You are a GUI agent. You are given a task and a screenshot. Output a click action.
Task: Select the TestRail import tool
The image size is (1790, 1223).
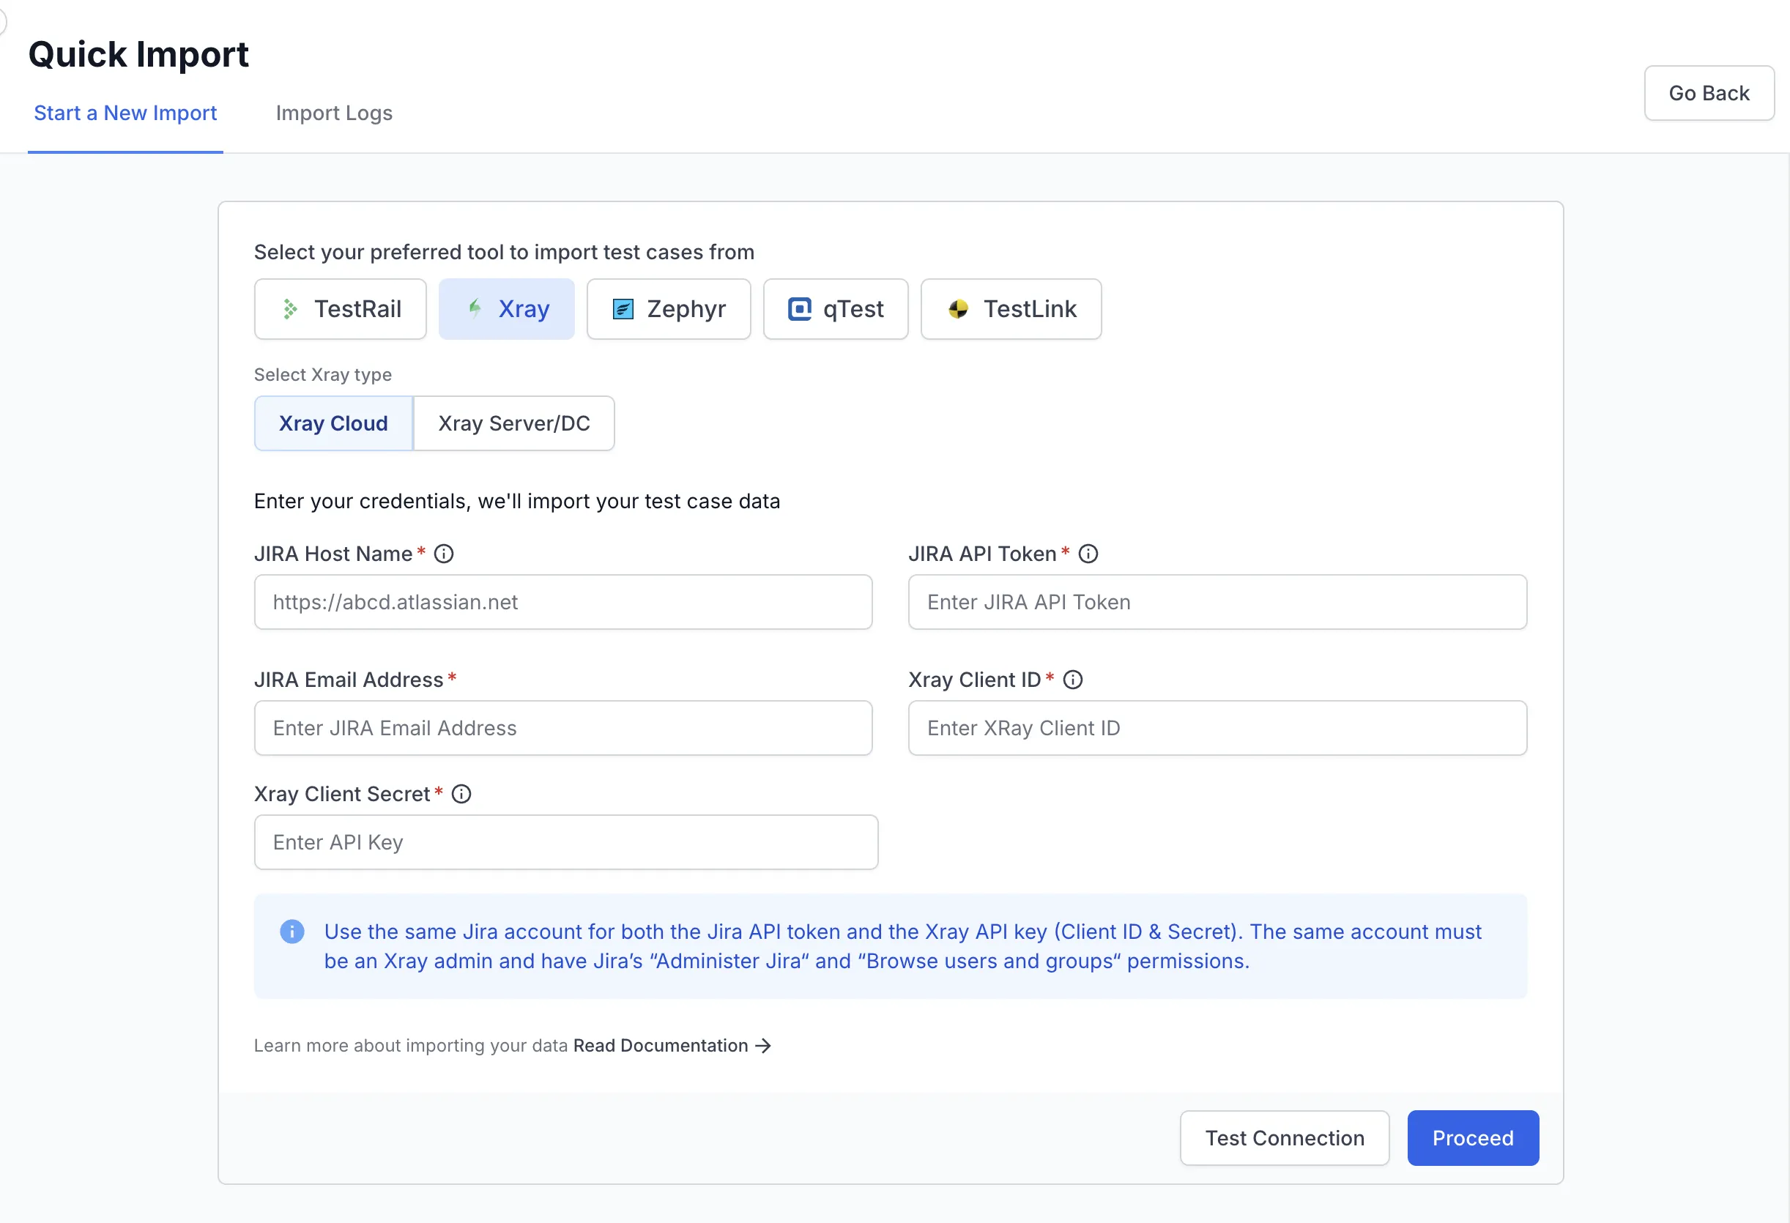coord(340,309)
